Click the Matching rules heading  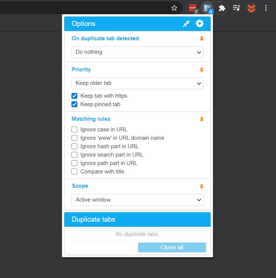pos(91,119)
